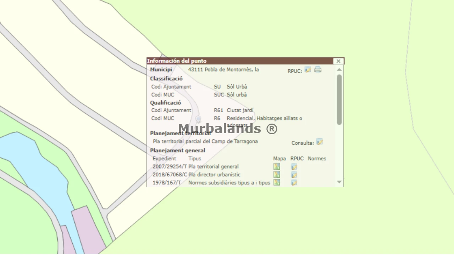Click 'Pla director urbanístic' row text
Screen dimensions: 454x255
click(214, 175)
